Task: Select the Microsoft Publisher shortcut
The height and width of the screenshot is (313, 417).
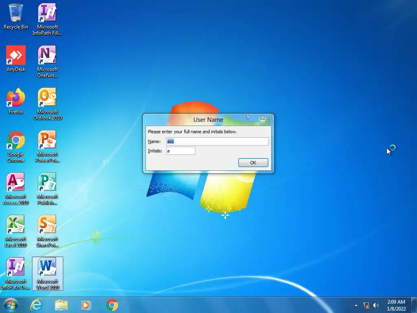Action: tap(47, 189)
